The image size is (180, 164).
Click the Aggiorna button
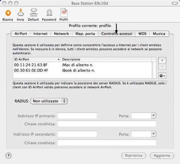[x=162, y=155]
